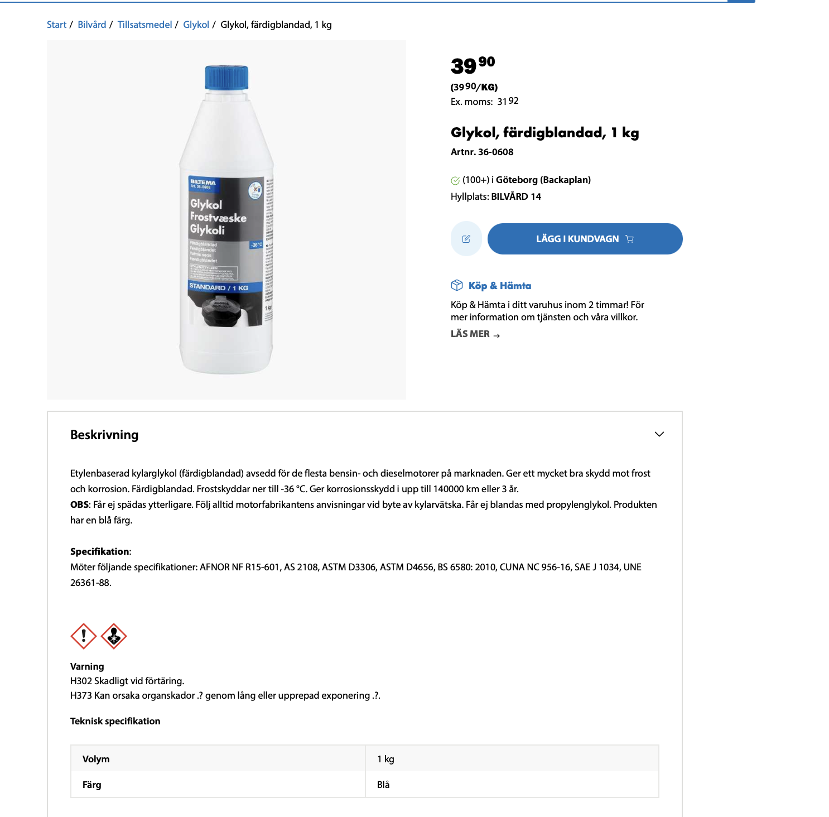Click the shopping cart icon in button
Screen dimensions: 829x817
(630, 239)
